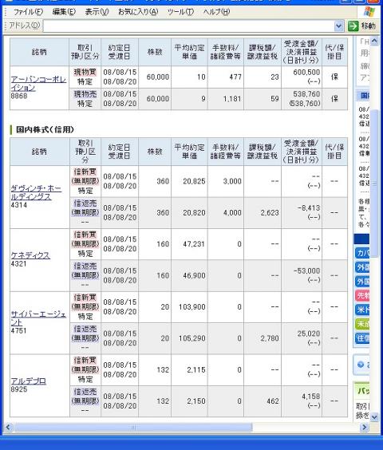383x450 pixels.
Task: Click the Windows flag logo icon
Action: click(x=369, y=12)
